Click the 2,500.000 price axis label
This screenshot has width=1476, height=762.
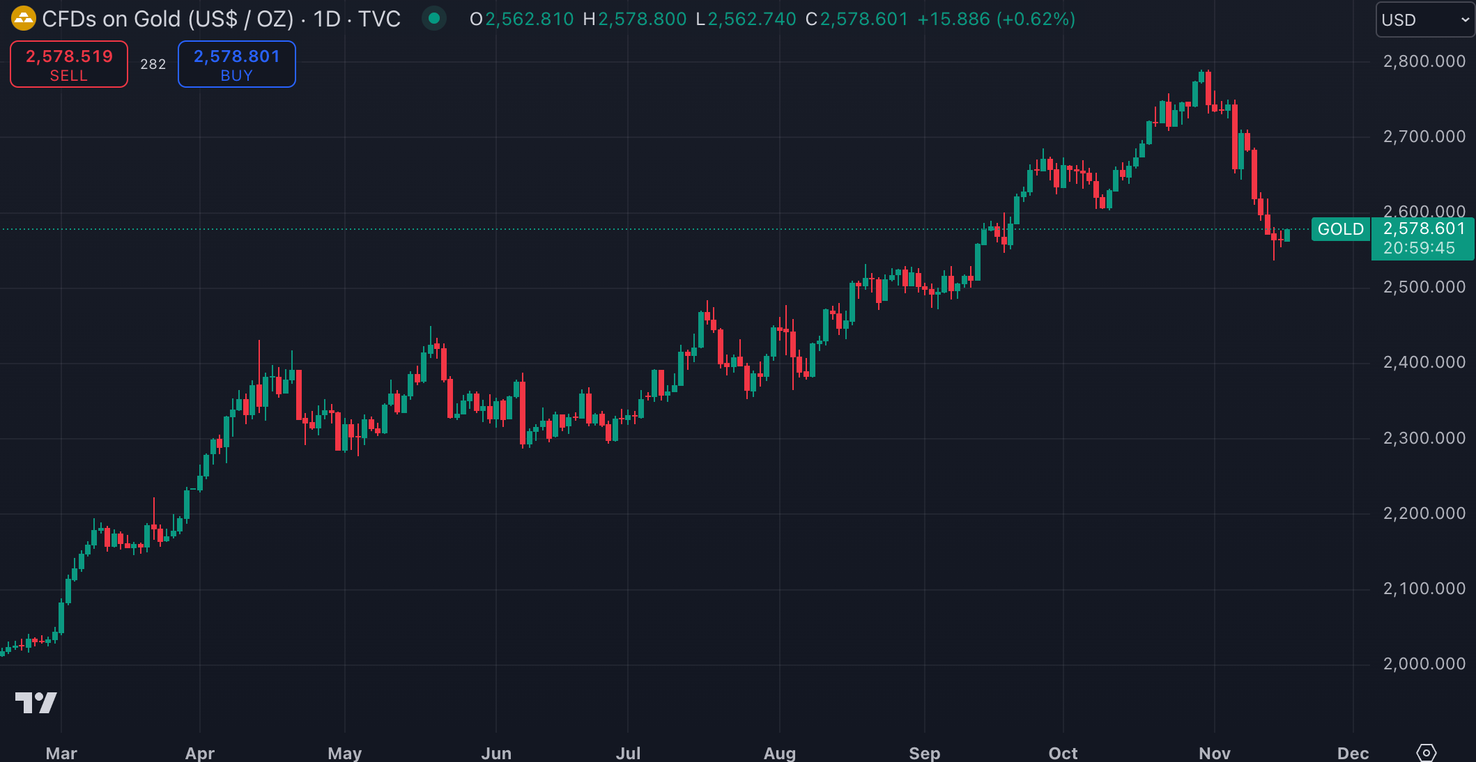(1424, 287)
